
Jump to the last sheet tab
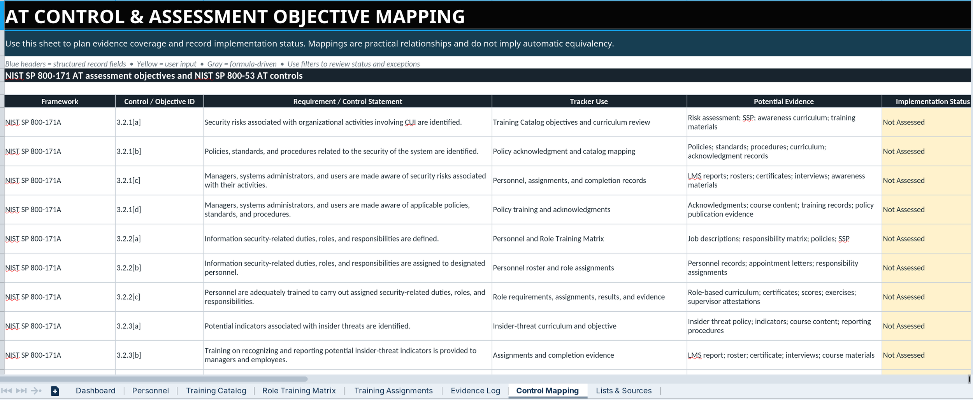pyautogui.click(x=21, y=391)
